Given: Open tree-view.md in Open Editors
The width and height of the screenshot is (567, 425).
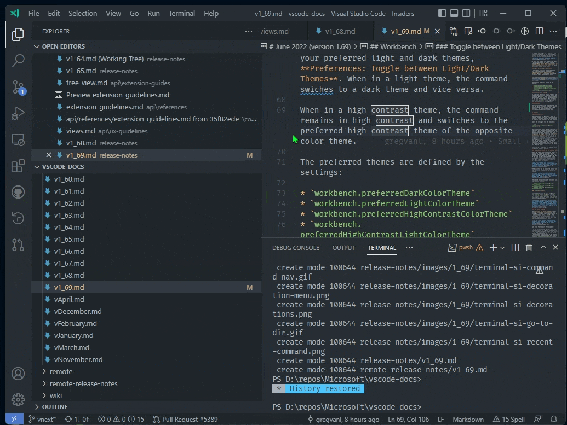Looking at the screenshot, I should click(146, 83).
